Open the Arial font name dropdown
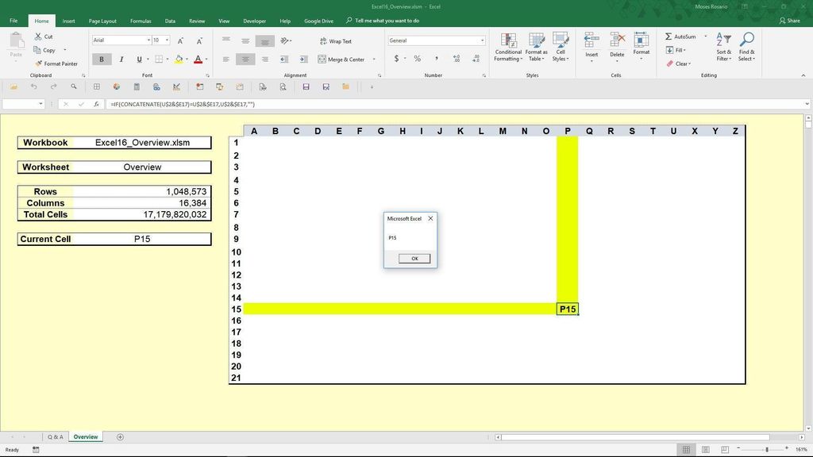The height and width of the screenshot is (457, 813). click(x=148, y=40)
